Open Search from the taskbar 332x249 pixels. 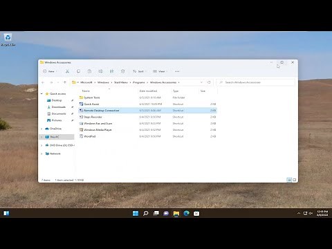tap(146, 213)
